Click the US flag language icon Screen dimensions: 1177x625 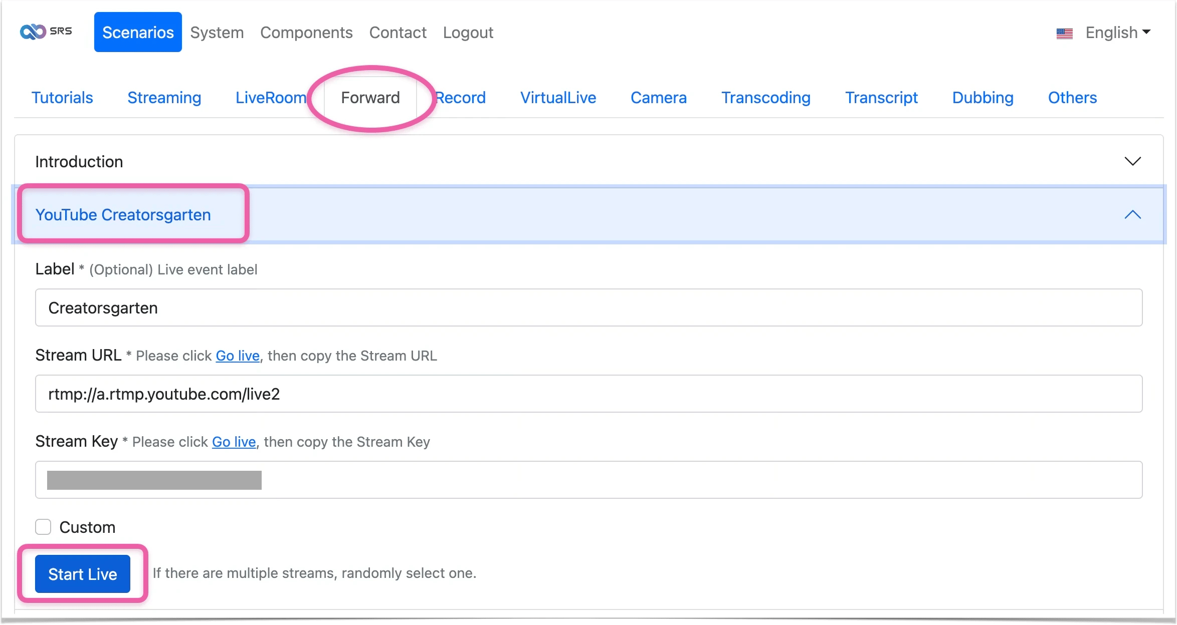click(x=1064, y=34)
